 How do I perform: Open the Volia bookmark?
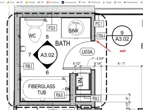(x=11, y=2)
